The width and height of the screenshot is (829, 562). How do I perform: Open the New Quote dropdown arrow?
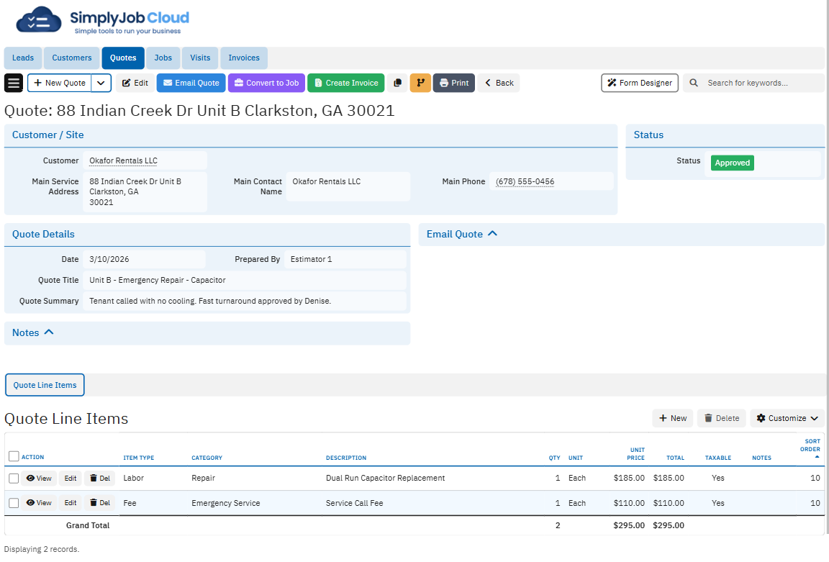pos(101,83)
